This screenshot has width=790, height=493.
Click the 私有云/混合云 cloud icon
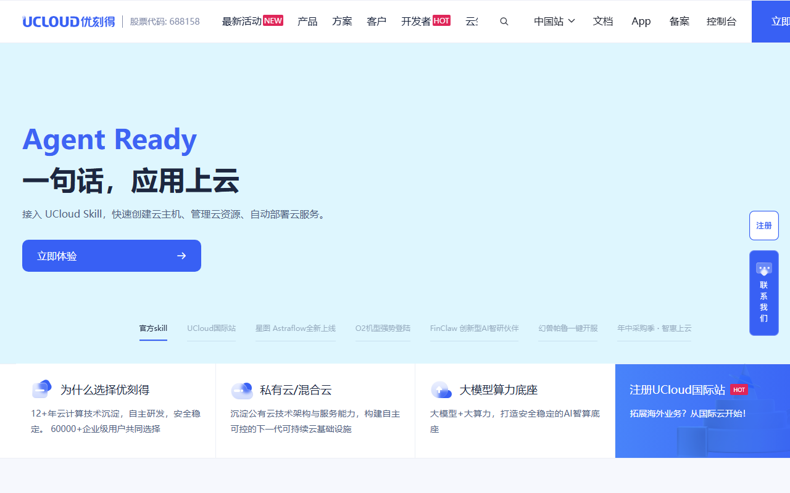coord(242,390)
